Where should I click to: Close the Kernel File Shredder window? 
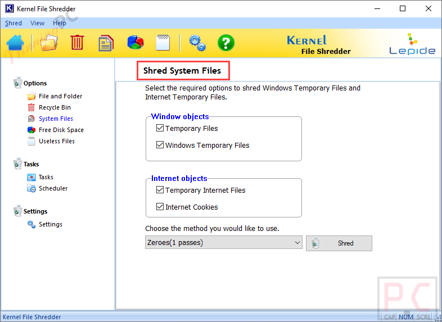(429, 8)
